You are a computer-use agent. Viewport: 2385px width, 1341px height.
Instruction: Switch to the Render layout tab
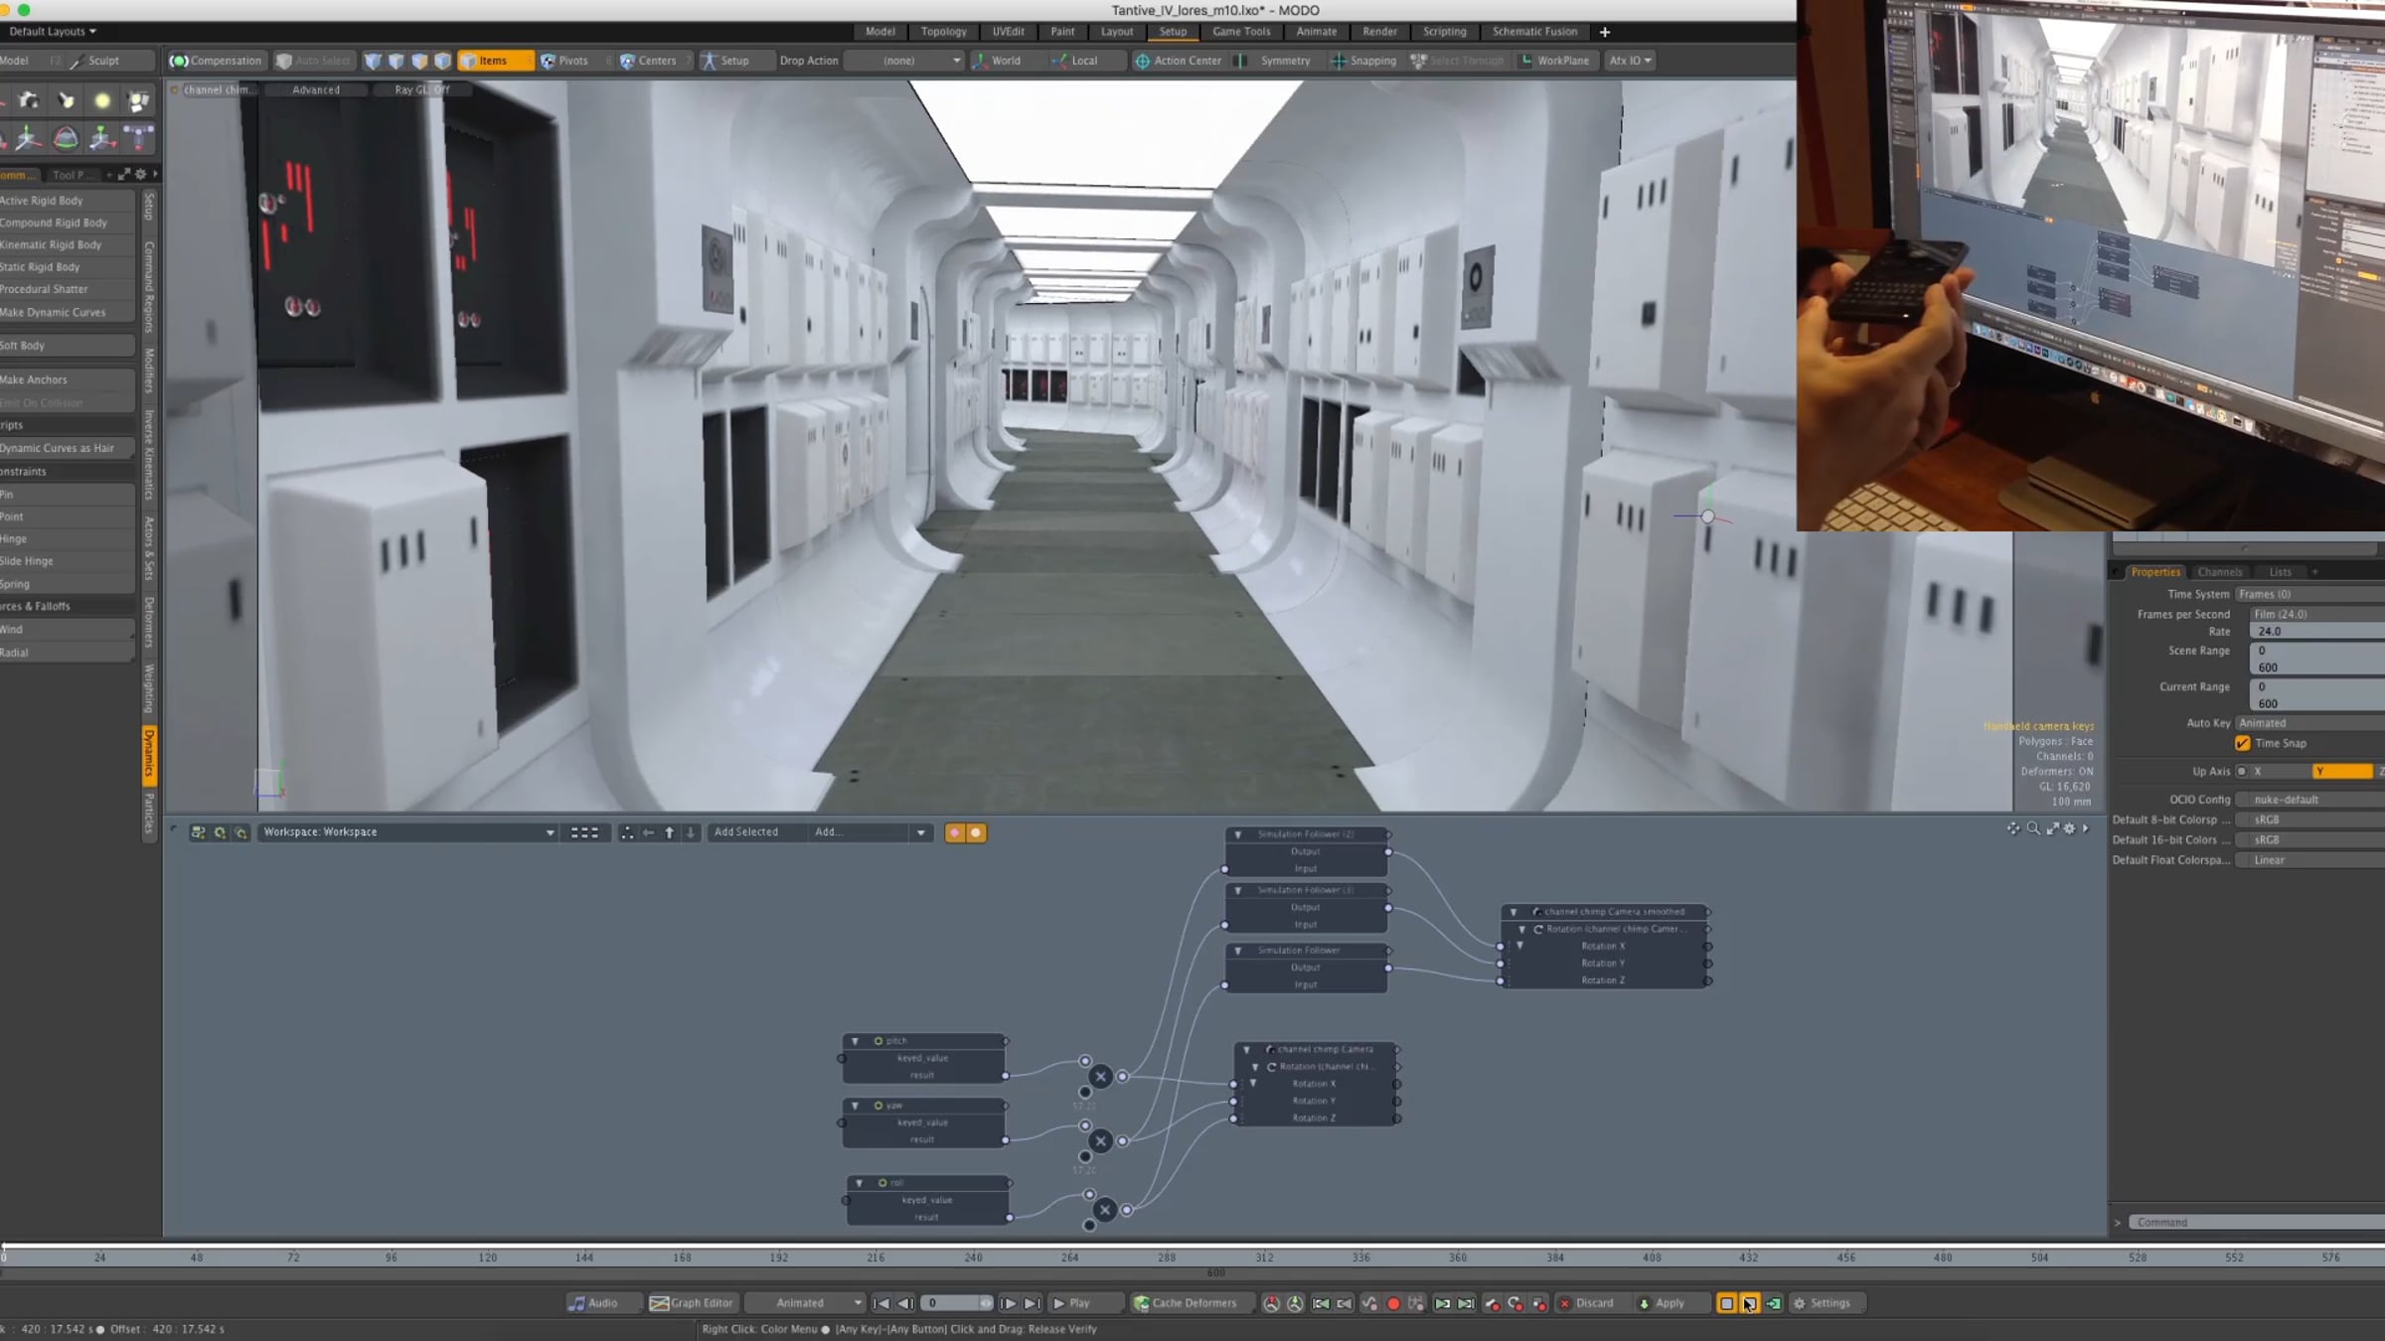pyautogui.click(x=1379, y=32)
